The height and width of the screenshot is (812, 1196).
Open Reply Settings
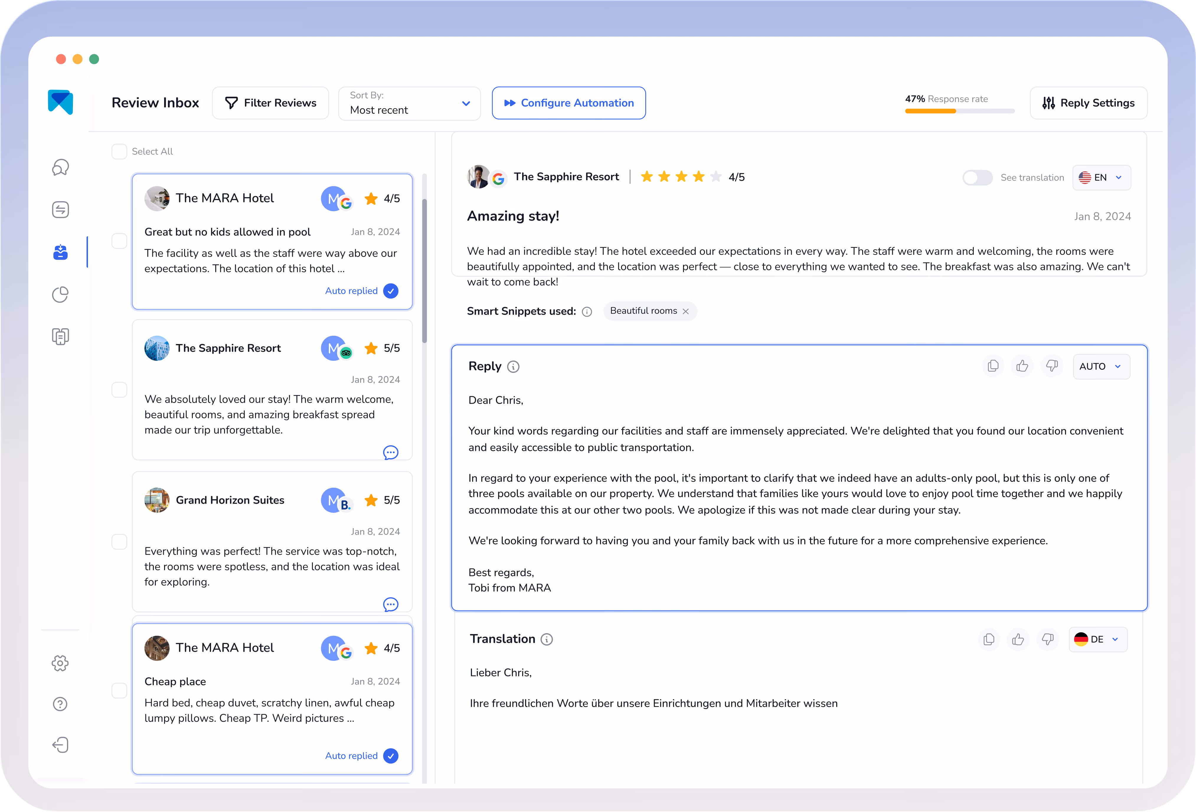click(1089, 104)
